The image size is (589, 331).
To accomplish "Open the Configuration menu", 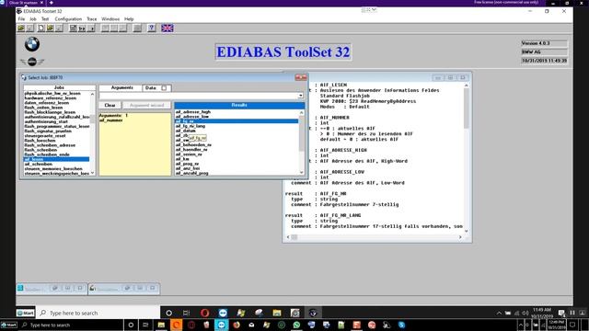I will point(68,18).
